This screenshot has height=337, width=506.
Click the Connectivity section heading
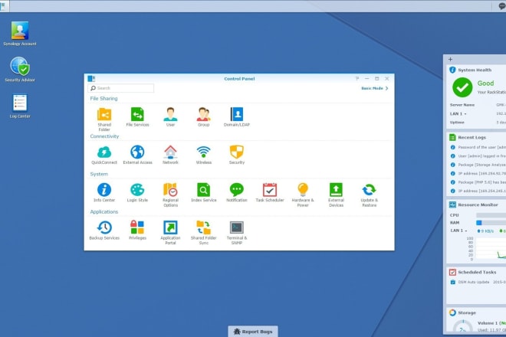tap(104, 136)
